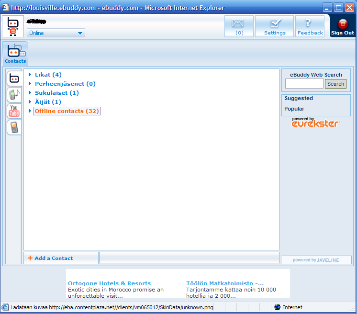Screen dimensions: 357x314
Task: Focus the eBuddy Web Search field
Action: [304, 84]
